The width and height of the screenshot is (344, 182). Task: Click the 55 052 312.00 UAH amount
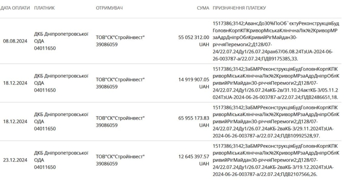pyautogui.click(x=194, y=41)
